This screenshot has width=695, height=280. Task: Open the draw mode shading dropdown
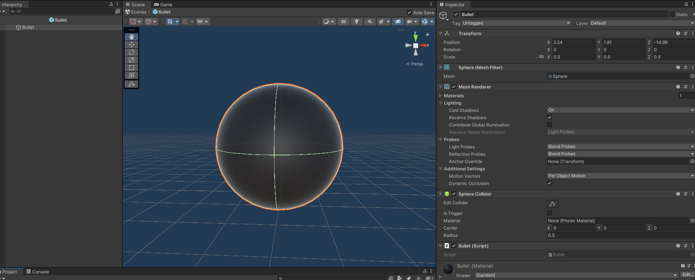click(x=328, y=22)
